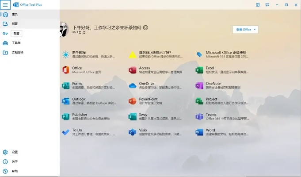Open the feedback chat icon in title bar
Viewport: 301px width, 177px height.
(267, 5)
